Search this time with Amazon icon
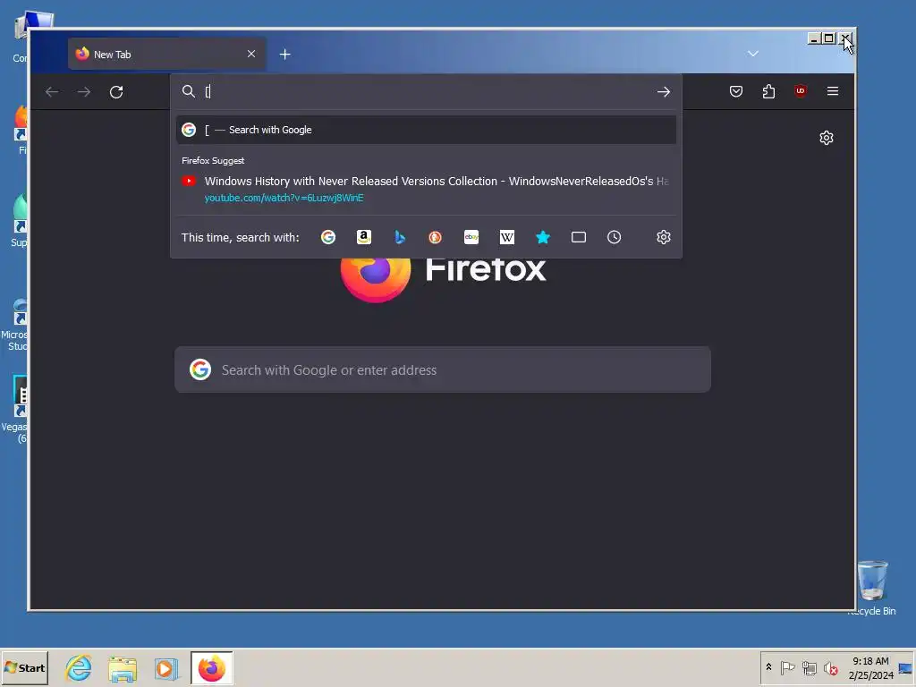 tap(364, 237)
